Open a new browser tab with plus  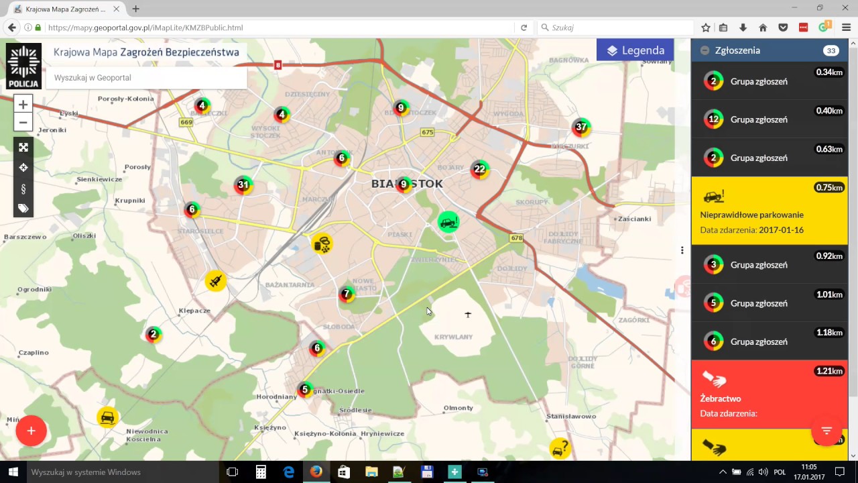click(x=136, y=9)
